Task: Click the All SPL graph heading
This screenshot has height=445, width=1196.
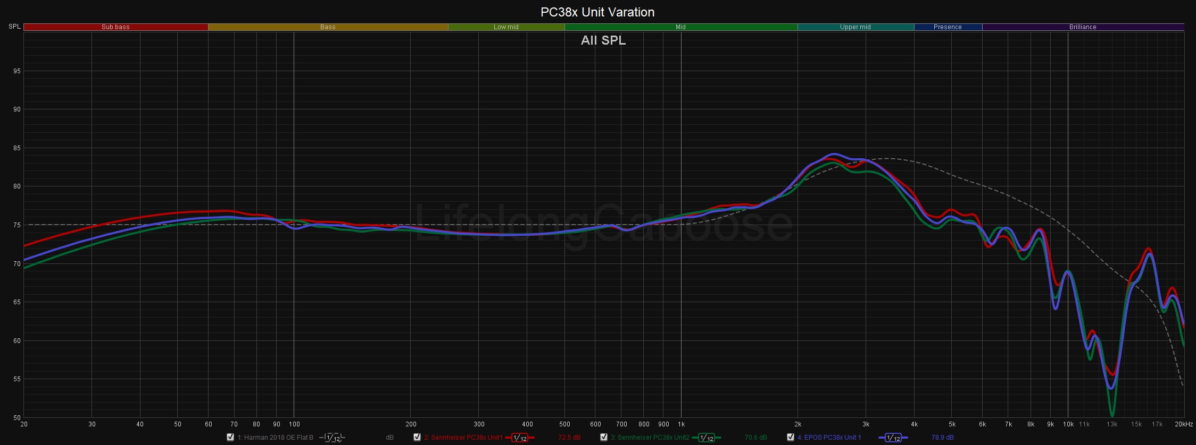Action: click(x=603, y=40)
